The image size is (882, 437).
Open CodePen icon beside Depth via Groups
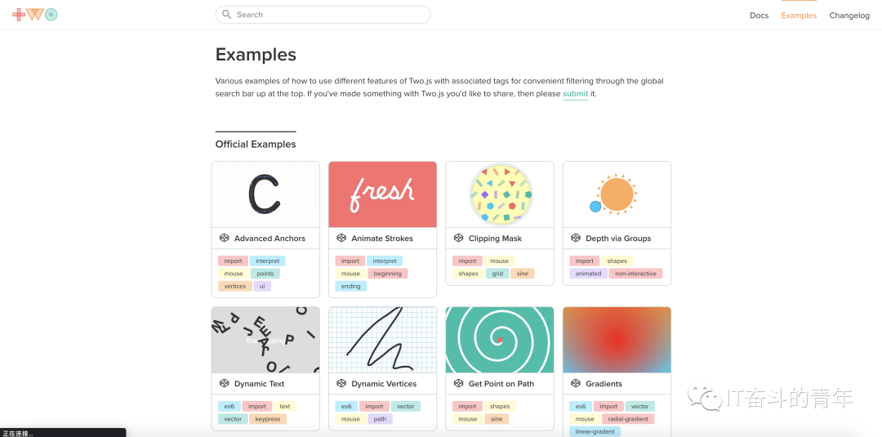pos(575,238)
